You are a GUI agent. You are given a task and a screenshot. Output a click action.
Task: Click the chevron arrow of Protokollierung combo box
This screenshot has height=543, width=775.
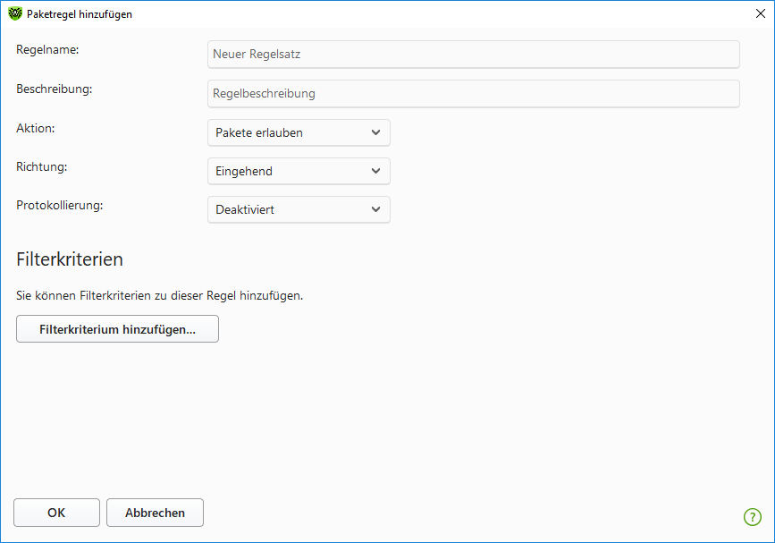375,209
